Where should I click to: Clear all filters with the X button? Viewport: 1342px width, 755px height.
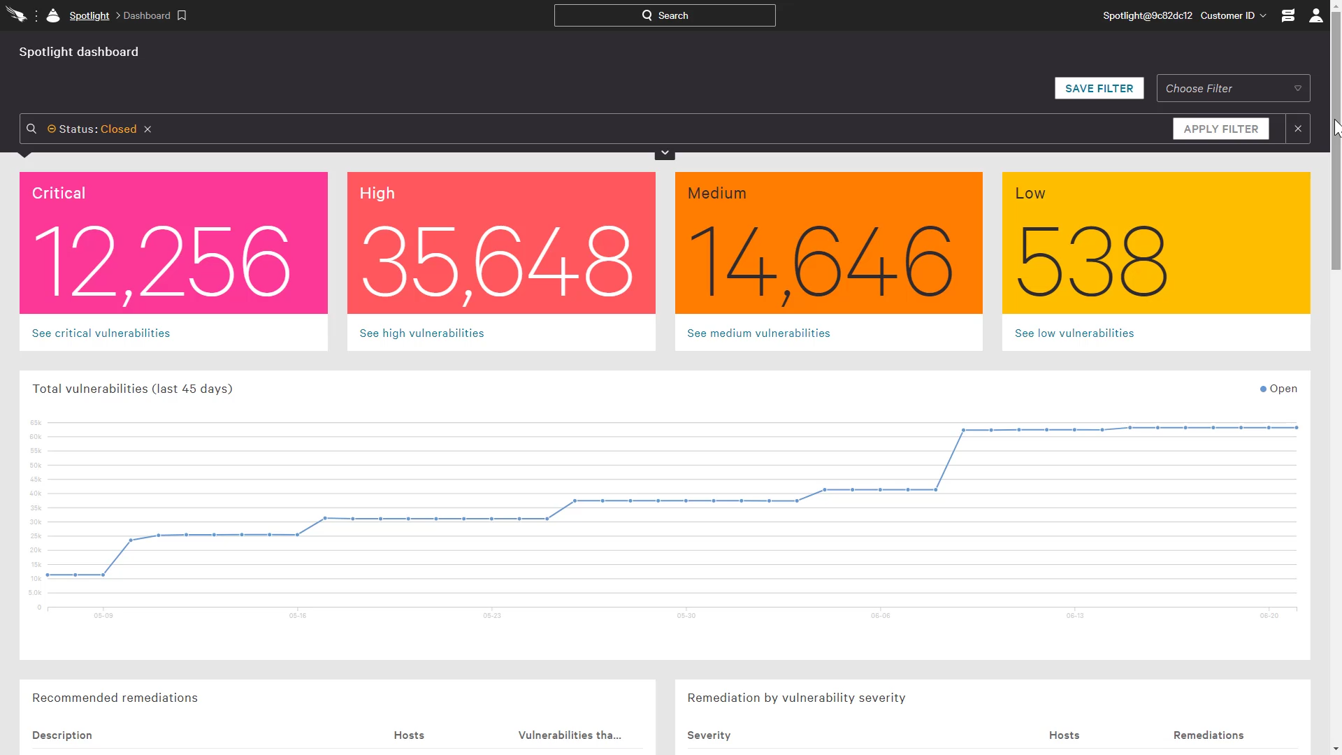(x=1298, y=129)
